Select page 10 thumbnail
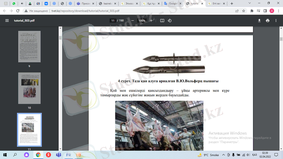The height and width of the screenshot is (159, 283). [29, 88]
